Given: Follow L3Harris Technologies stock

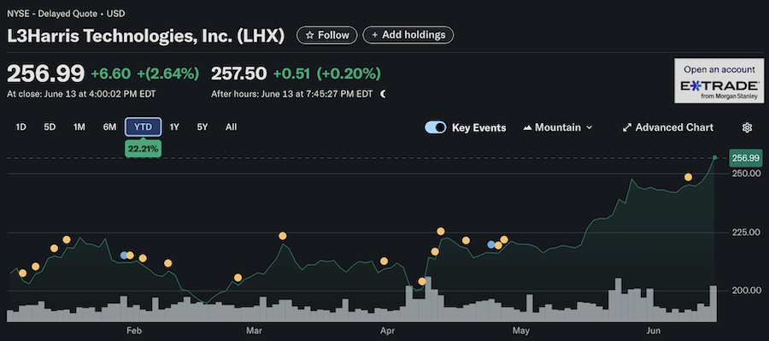Looking at the screenshot, I should (x=327, y=35).
